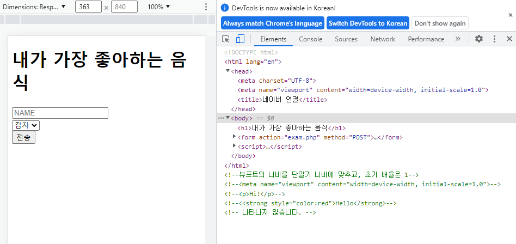Submit form with the 전송 button
Image resolution: width=516 pixels, height=244 pixels.
point(23,137)
